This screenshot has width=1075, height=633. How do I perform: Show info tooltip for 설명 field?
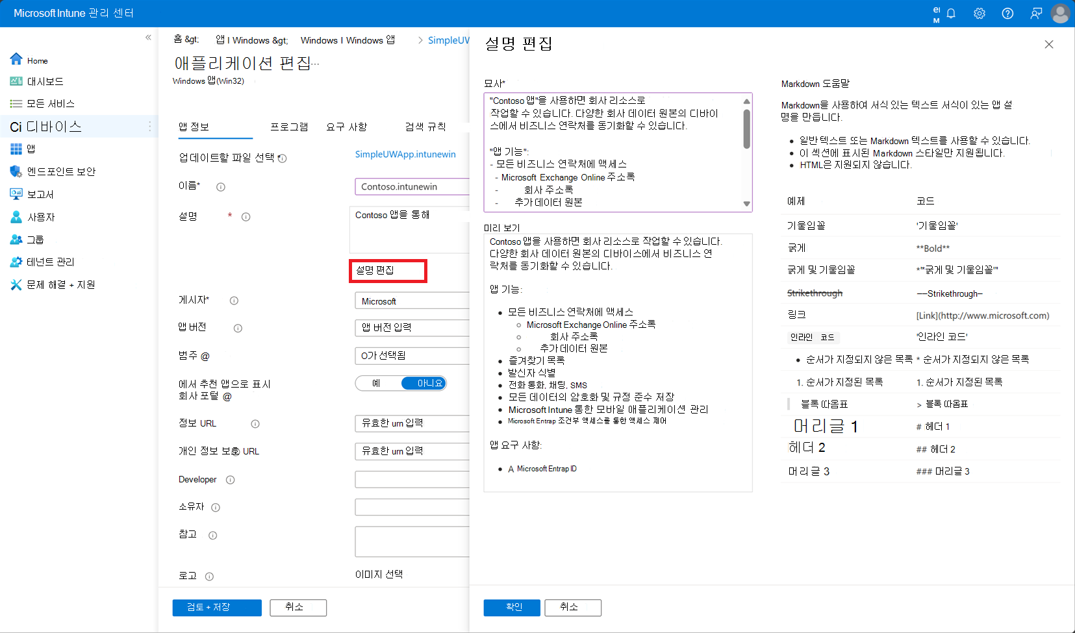[246, 217]
